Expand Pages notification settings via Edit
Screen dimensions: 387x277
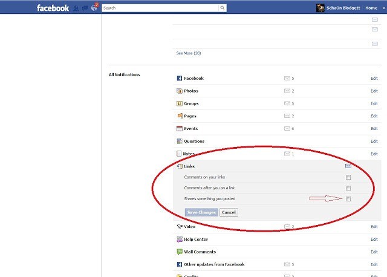[x=374, y=116]
